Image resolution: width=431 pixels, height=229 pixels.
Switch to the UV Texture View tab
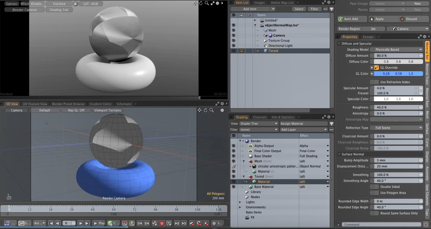point(35,104)
